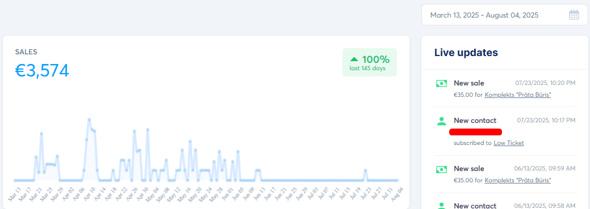Click the money icon of the 07/23 new sale

[x=441, y=83]
